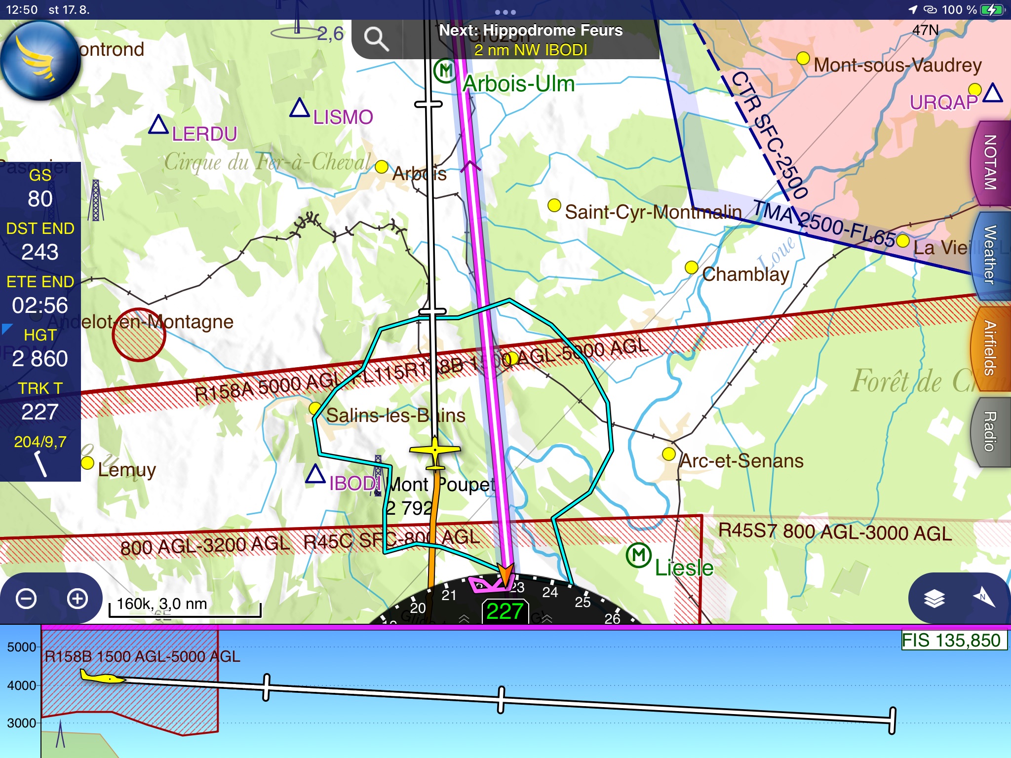
Task: Zoom out with the minus button
Action: point(26,599)
